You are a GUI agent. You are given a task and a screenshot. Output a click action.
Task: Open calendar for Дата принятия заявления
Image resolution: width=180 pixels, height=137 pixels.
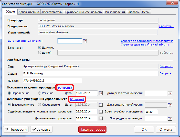point(85,41)
